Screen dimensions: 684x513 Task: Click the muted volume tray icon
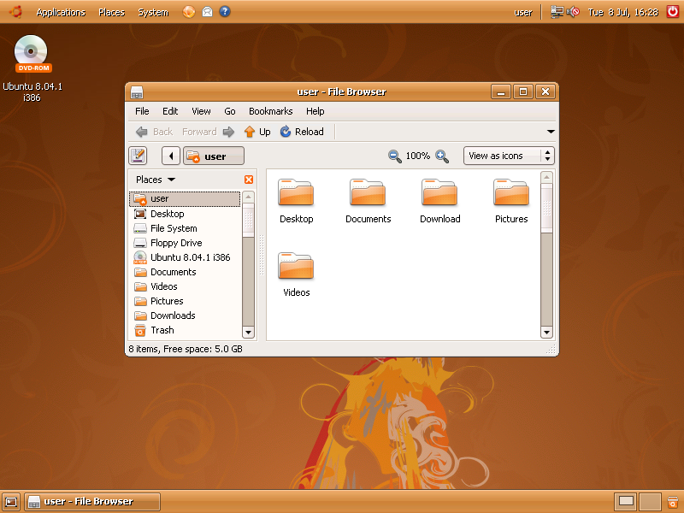tap(573, 12)
